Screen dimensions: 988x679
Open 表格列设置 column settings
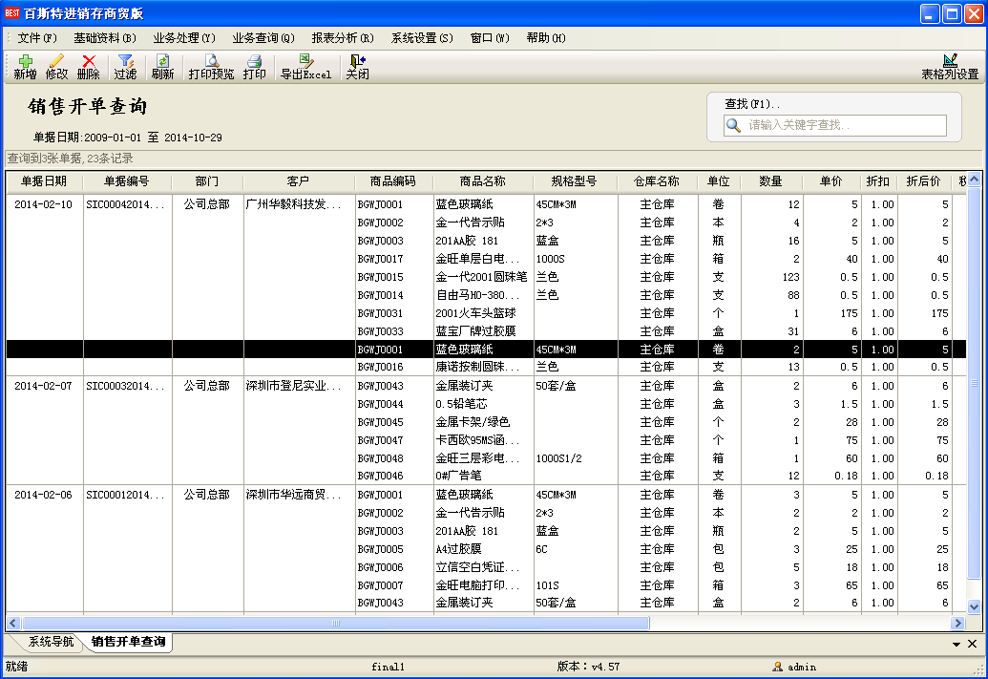(950, 67)
